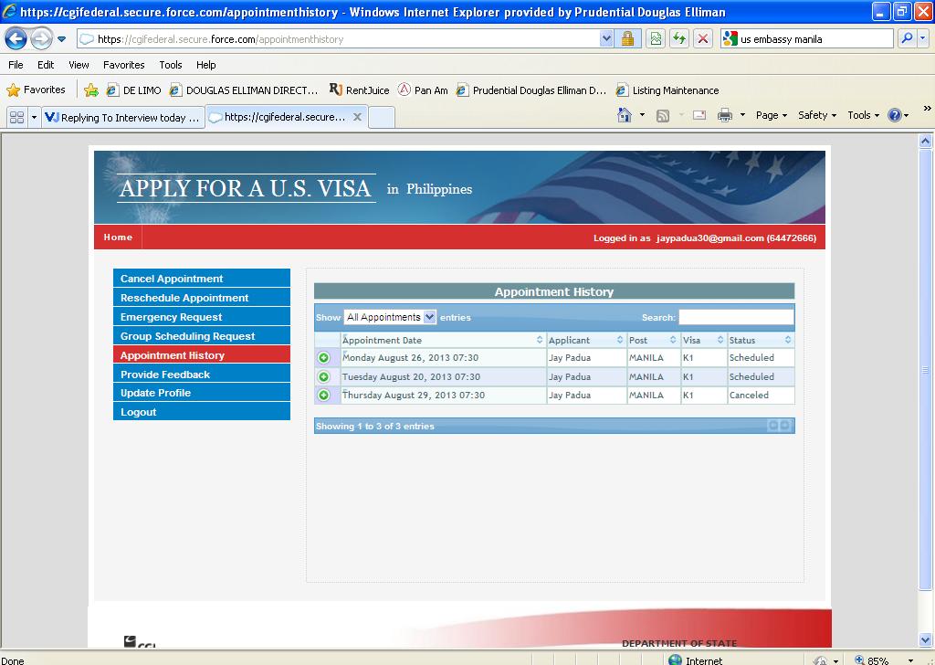Open the Favorites menu in menu bar
935x665 pixels.
click(124, 65)
